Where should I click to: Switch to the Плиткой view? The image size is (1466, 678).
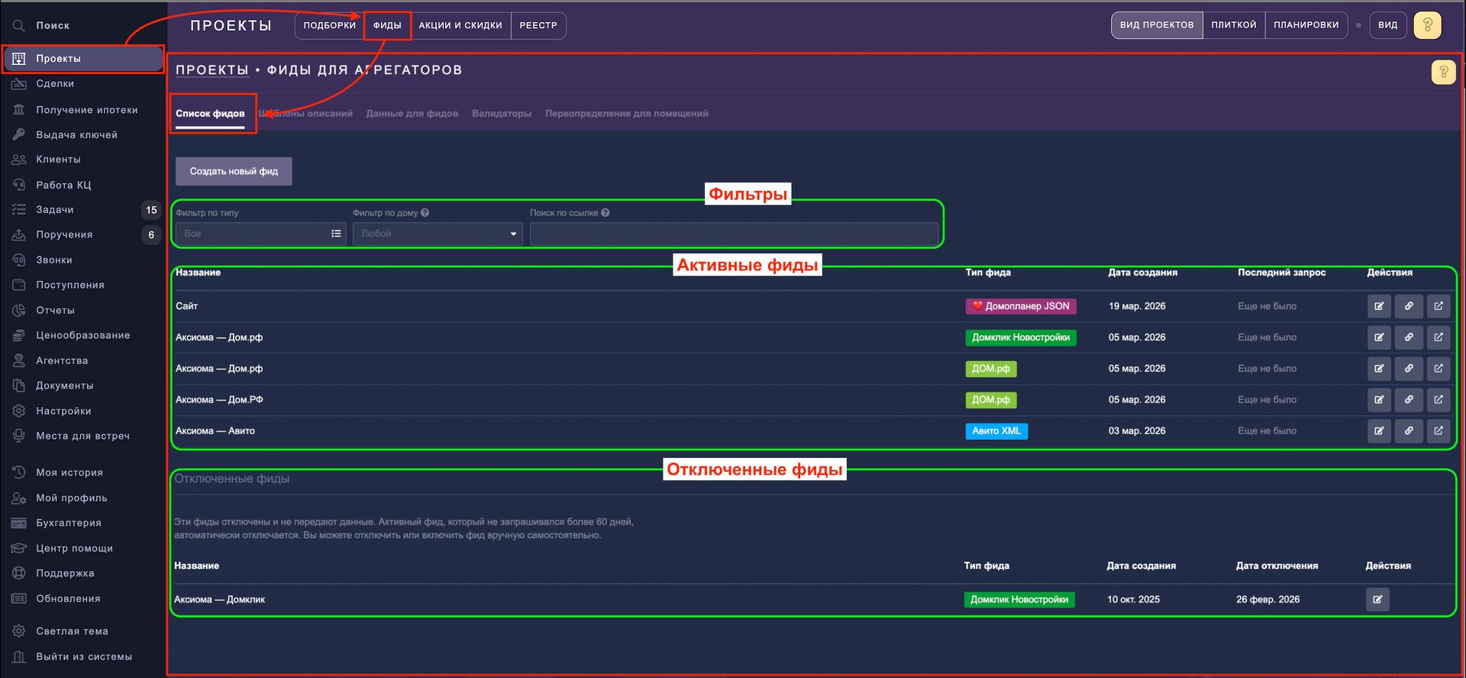(x=1234, y=25)
